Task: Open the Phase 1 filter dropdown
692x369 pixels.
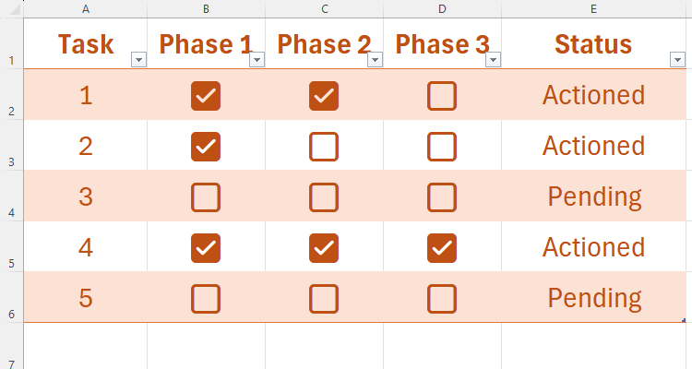Action: coord(257,60)
